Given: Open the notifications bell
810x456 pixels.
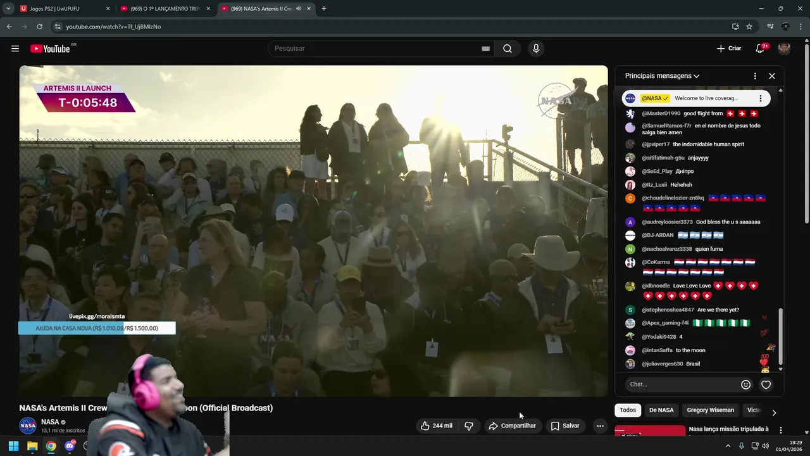Looking at the screenshot, I should click(760, 49).
